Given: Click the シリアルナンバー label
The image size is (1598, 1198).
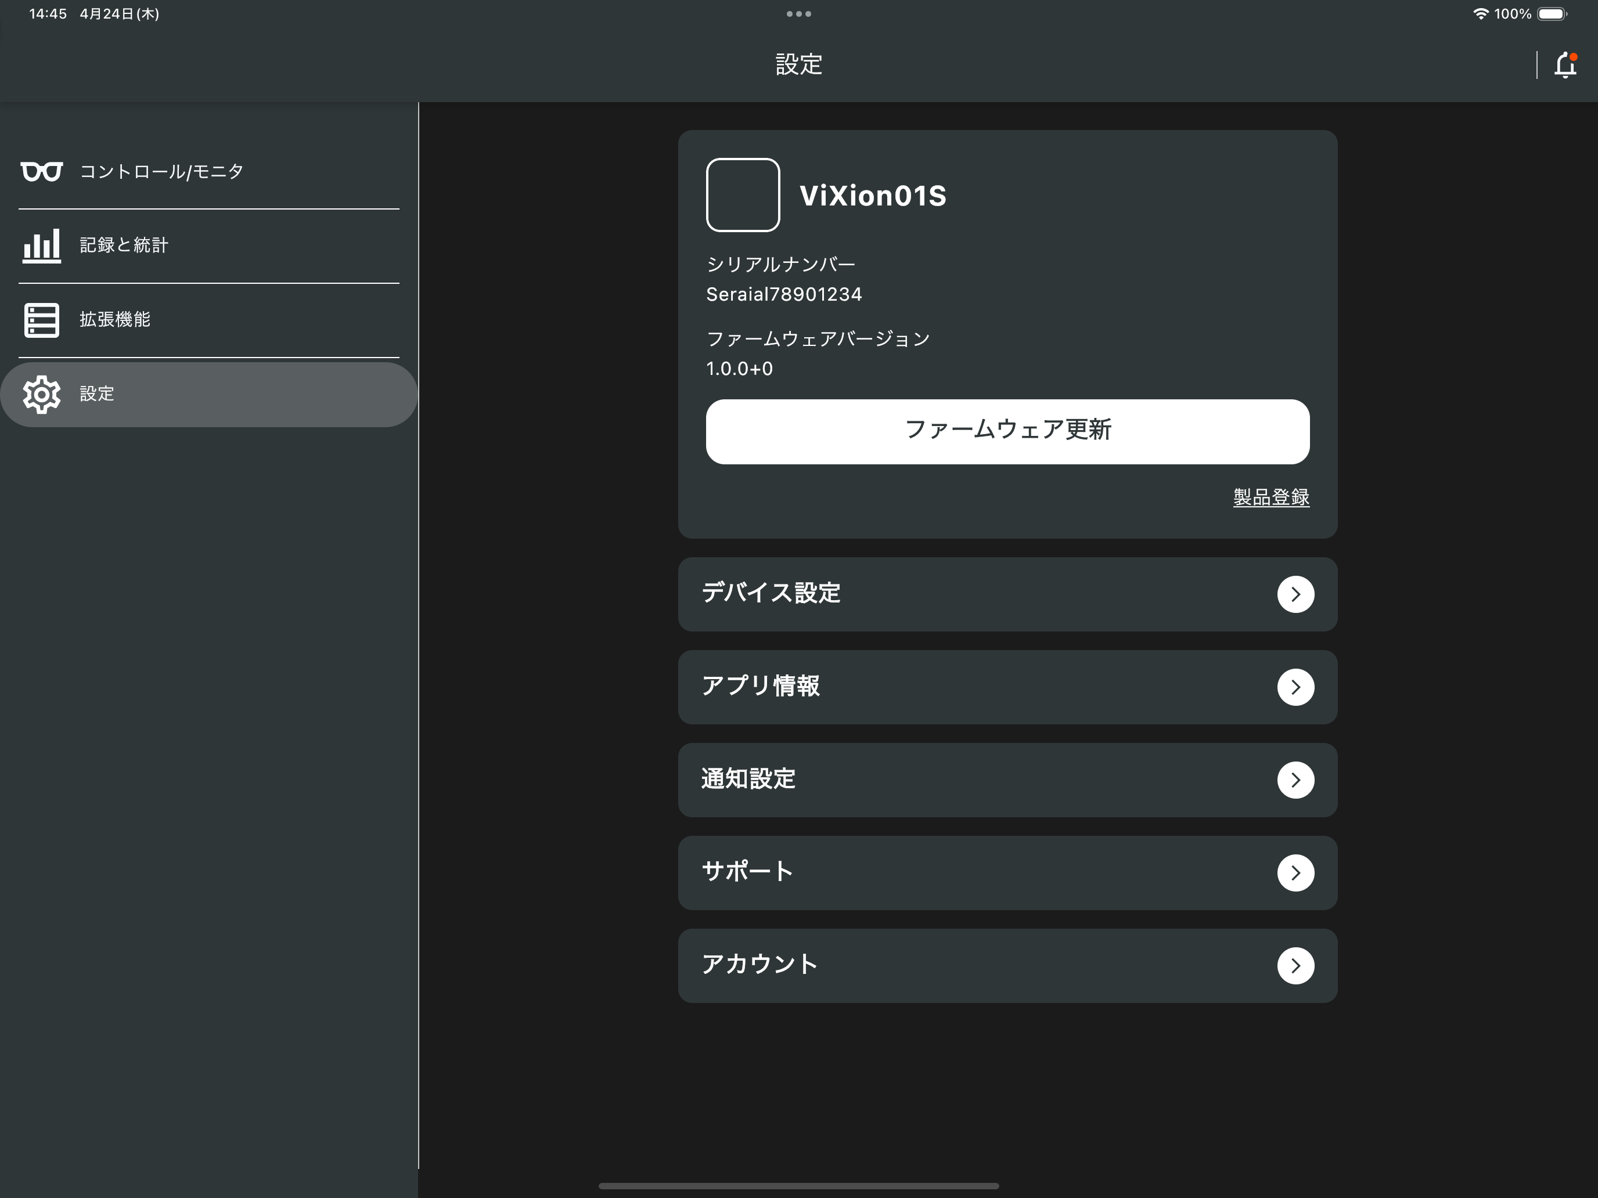Looking at the screenshot, I should (x=781, y=264).
